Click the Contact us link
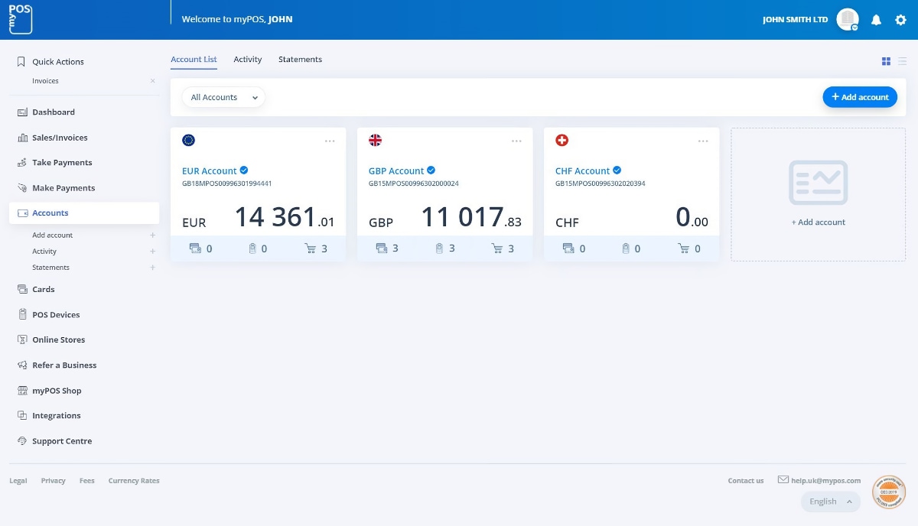Viewport: 918px width, 526px height. tap(746, 481)
